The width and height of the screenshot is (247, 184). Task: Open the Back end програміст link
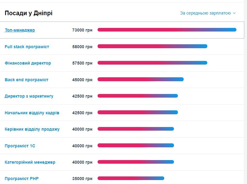[27, 80]
